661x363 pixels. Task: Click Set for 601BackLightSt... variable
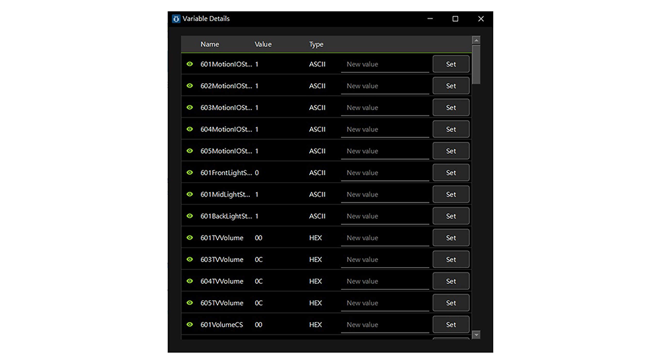451,216
